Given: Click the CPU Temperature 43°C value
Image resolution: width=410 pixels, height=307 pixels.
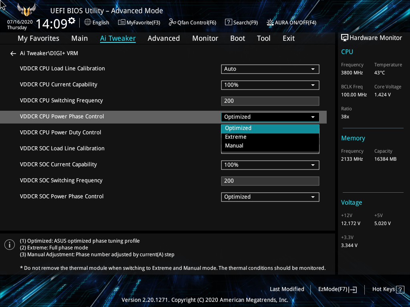Looking at the screenshot, I should (x=380, y=73).
